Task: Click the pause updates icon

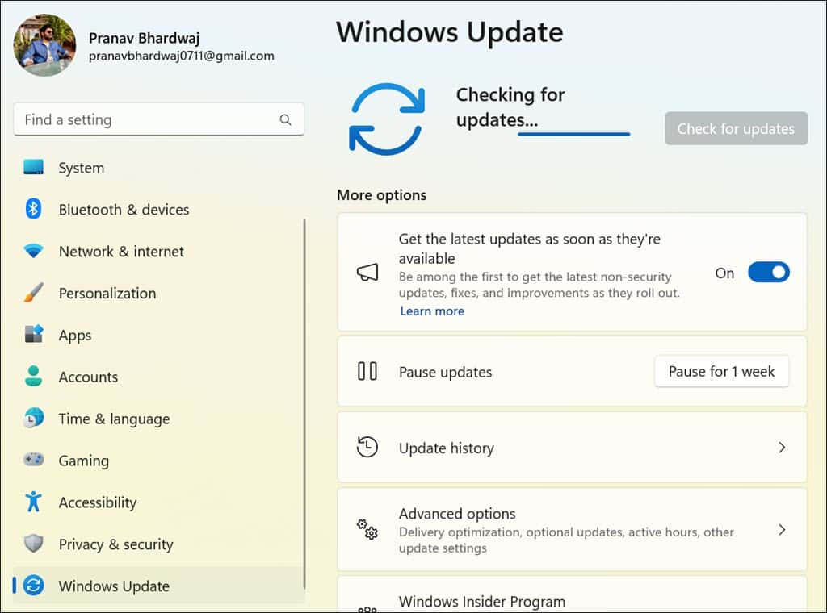Action: pyautogui.click(x=367, y=371)
